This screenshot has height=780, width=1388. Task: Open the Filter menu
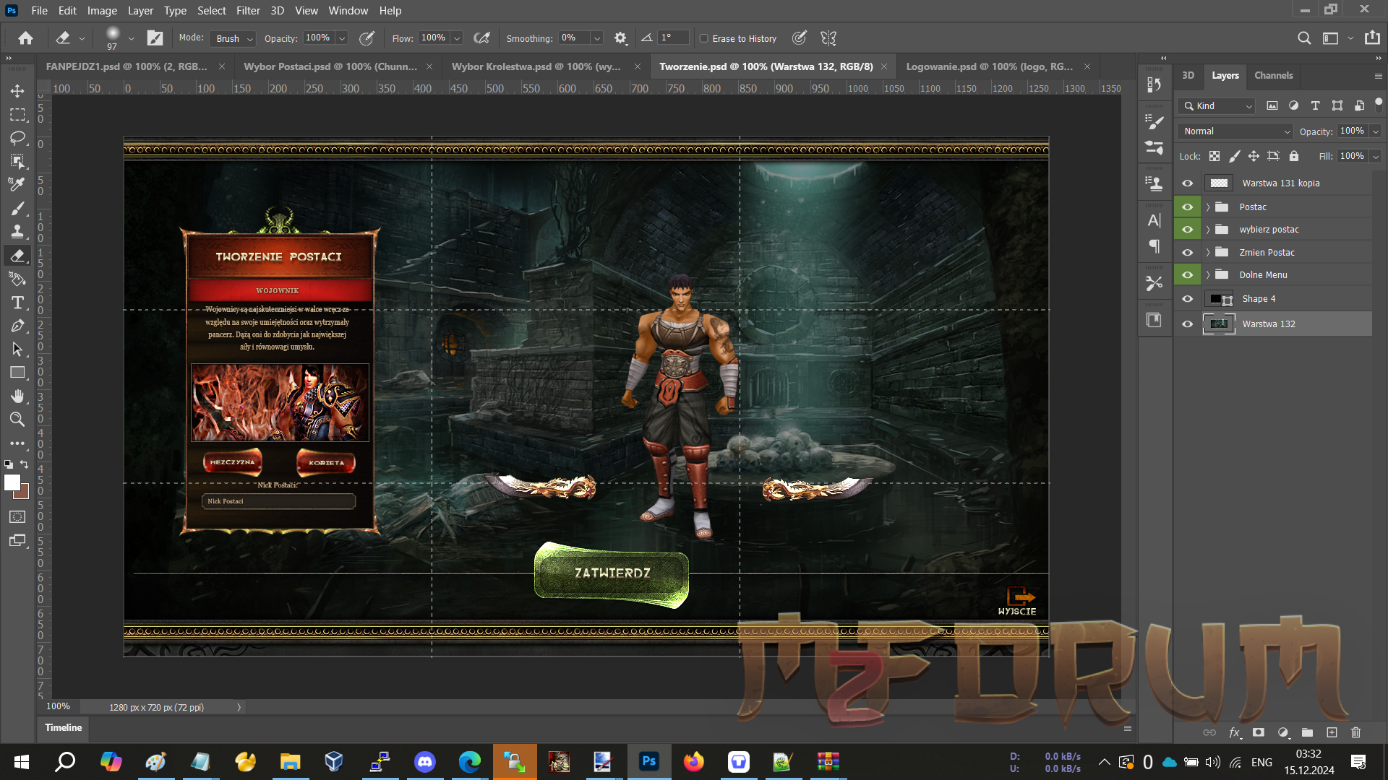[247, 11]
